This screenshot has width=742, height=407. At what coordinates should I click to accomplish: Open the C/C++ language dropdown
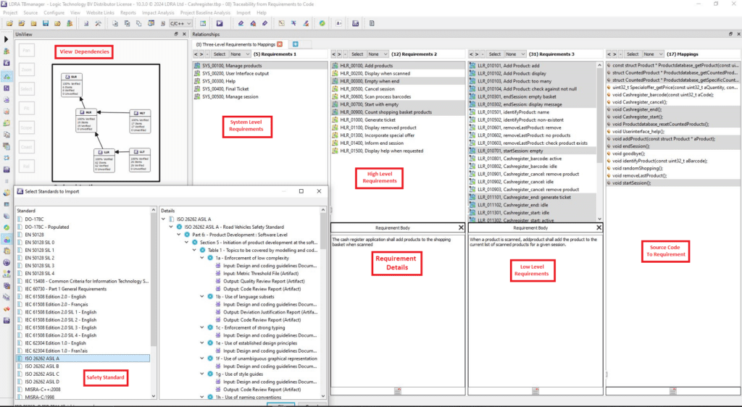[x=180, y=23]
